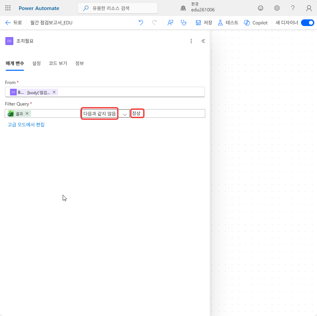The image size is (317, 316).
Task: Toggle the 새 디자이너 switch
Action: click(x=307, y=23)
